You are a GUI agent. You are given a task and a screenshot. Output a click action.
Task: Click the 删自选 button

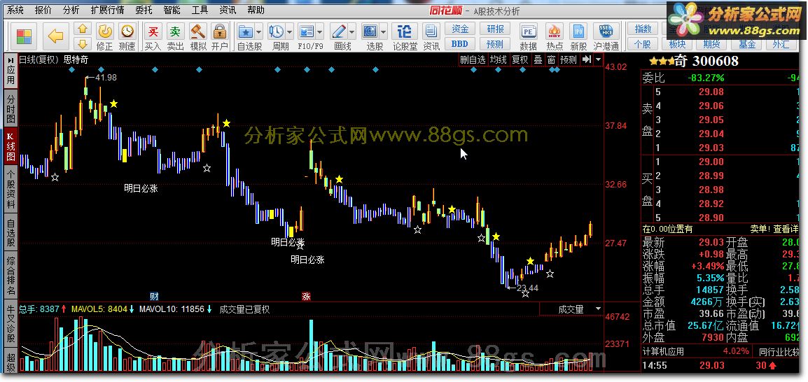coord(473,59)
